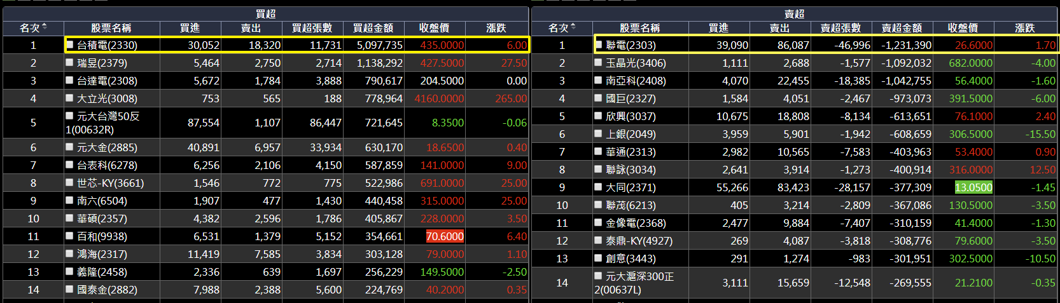
Task: Sort 賣超 table by the 名次 arrow icon
Action: pyautogui.click(x=573, y=27)
